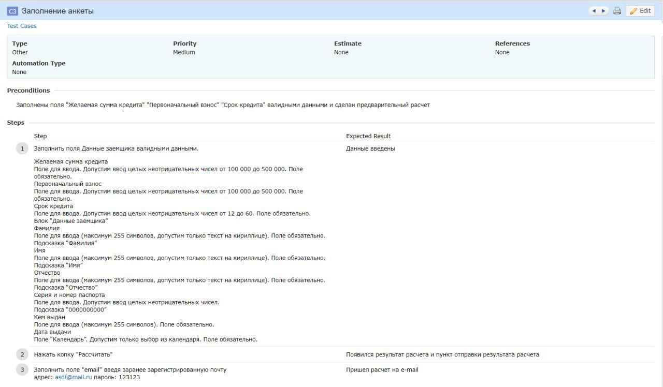Open the print view printer icon
Screen dimensions: 663x387
click(x=617, y=11)
